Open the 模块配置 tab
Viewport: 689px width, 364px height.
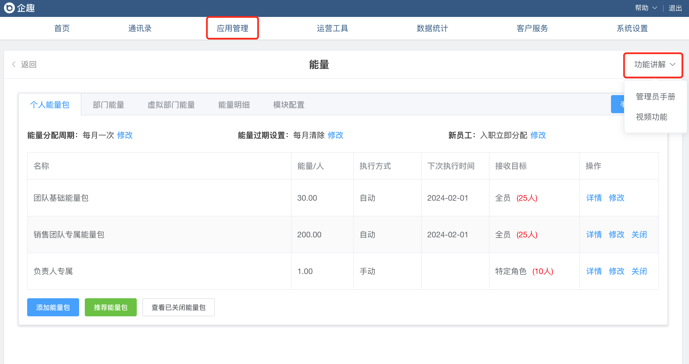coord(289,105)
